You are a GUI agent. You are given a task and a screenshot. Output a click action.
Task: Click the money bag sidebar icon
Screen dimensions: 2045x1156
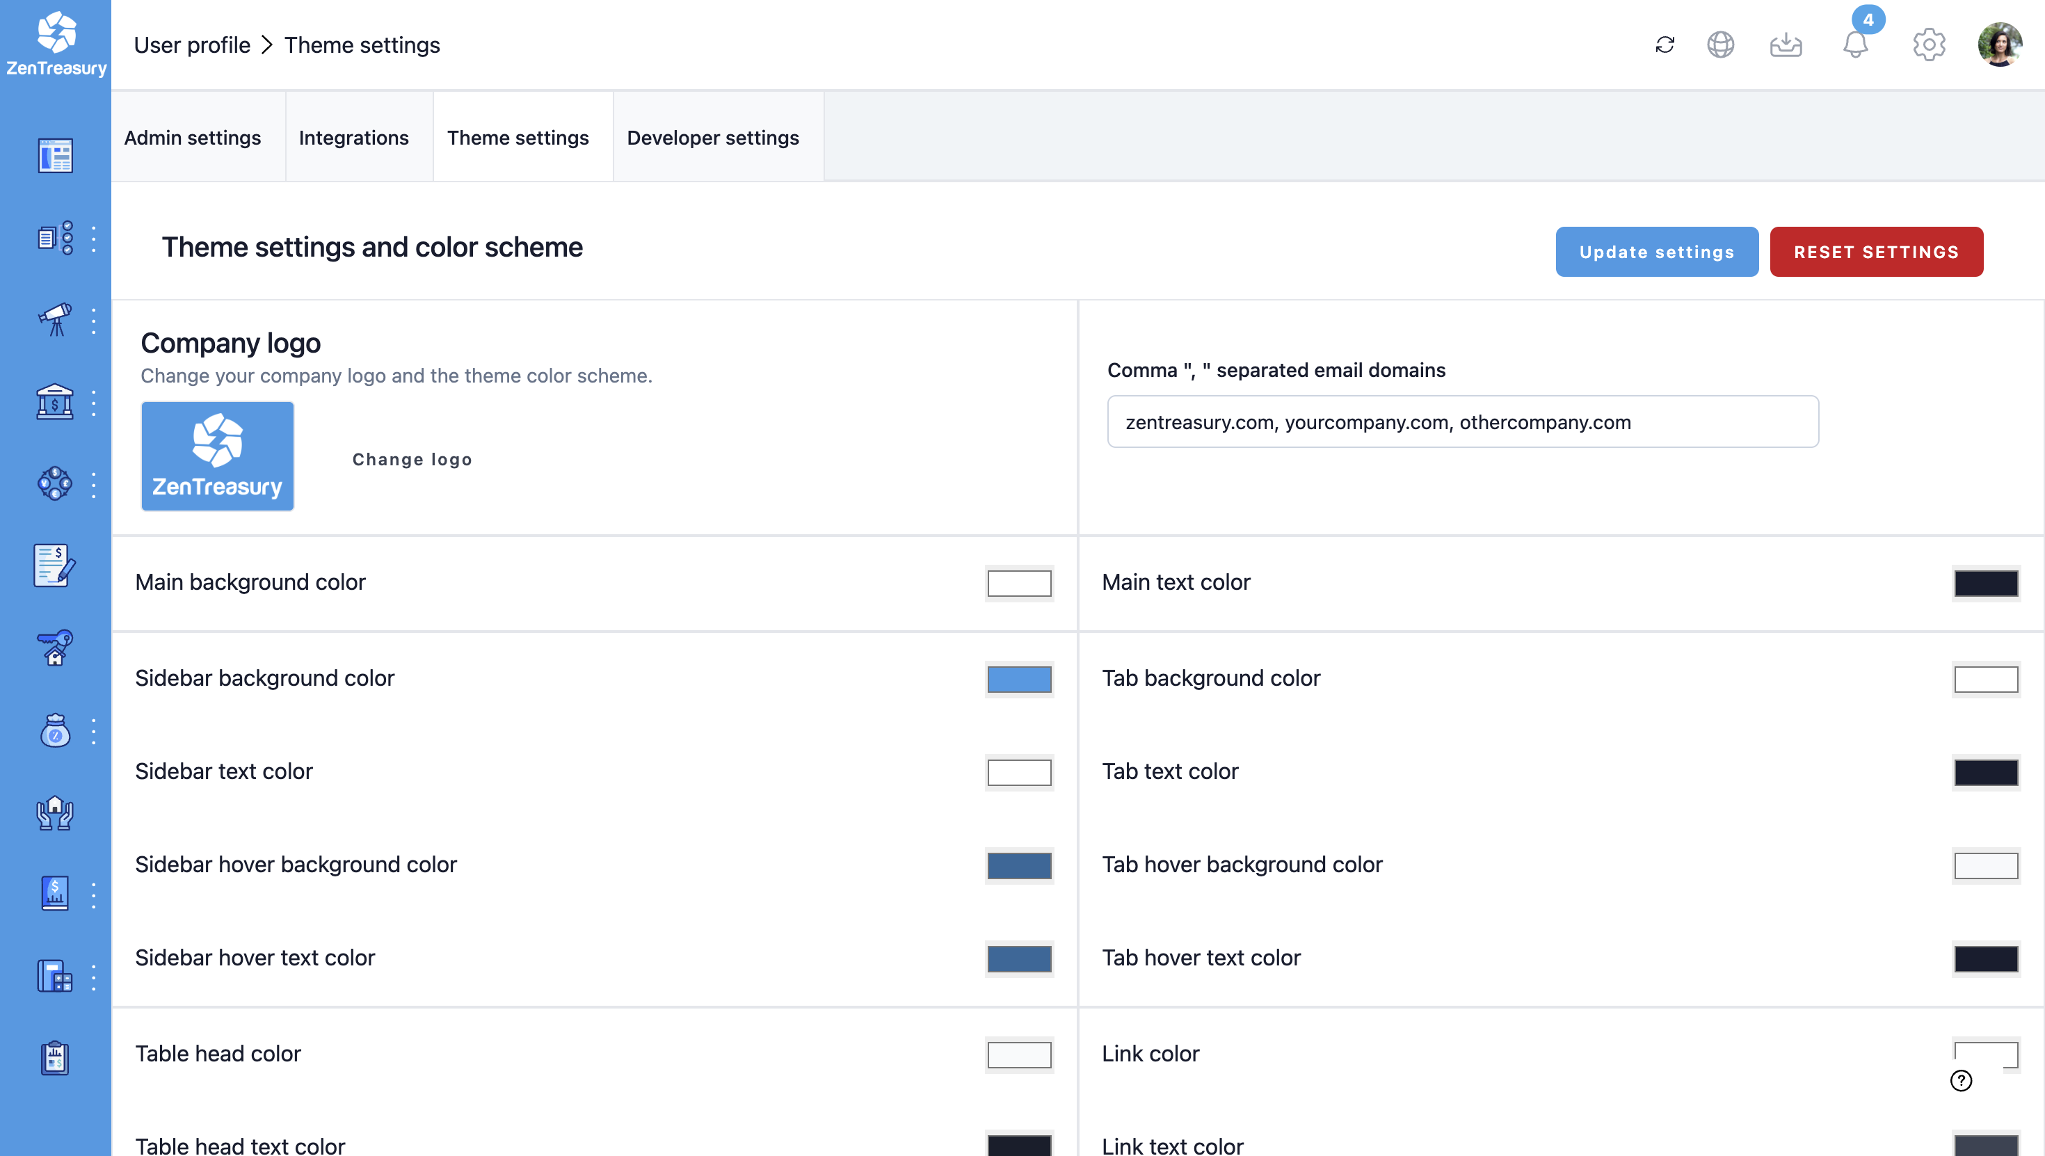tap(55, 730)
